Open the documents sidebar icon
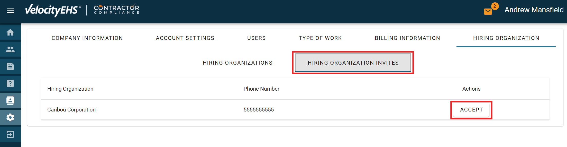The image size is (567, 147). [x=10, y=66]
